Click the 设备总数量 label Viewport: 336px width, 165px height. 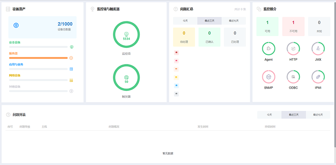click(x=64, y=29)
